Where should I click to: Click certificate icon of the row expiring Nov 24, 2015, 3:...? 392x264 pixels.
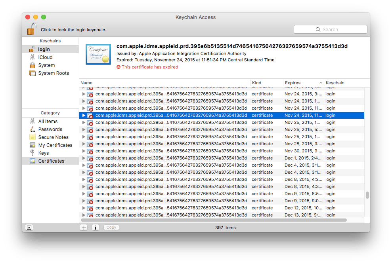pos(90,95)
